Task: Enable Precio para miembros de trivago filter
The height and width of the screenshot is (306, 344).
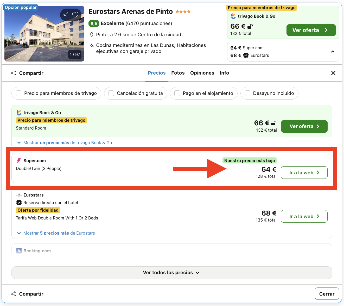Action: point(19,93)
